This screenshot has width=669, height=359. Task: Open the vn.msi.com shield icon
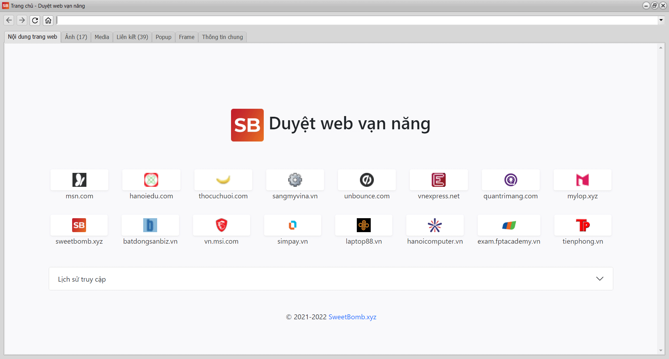coord(221,225)
